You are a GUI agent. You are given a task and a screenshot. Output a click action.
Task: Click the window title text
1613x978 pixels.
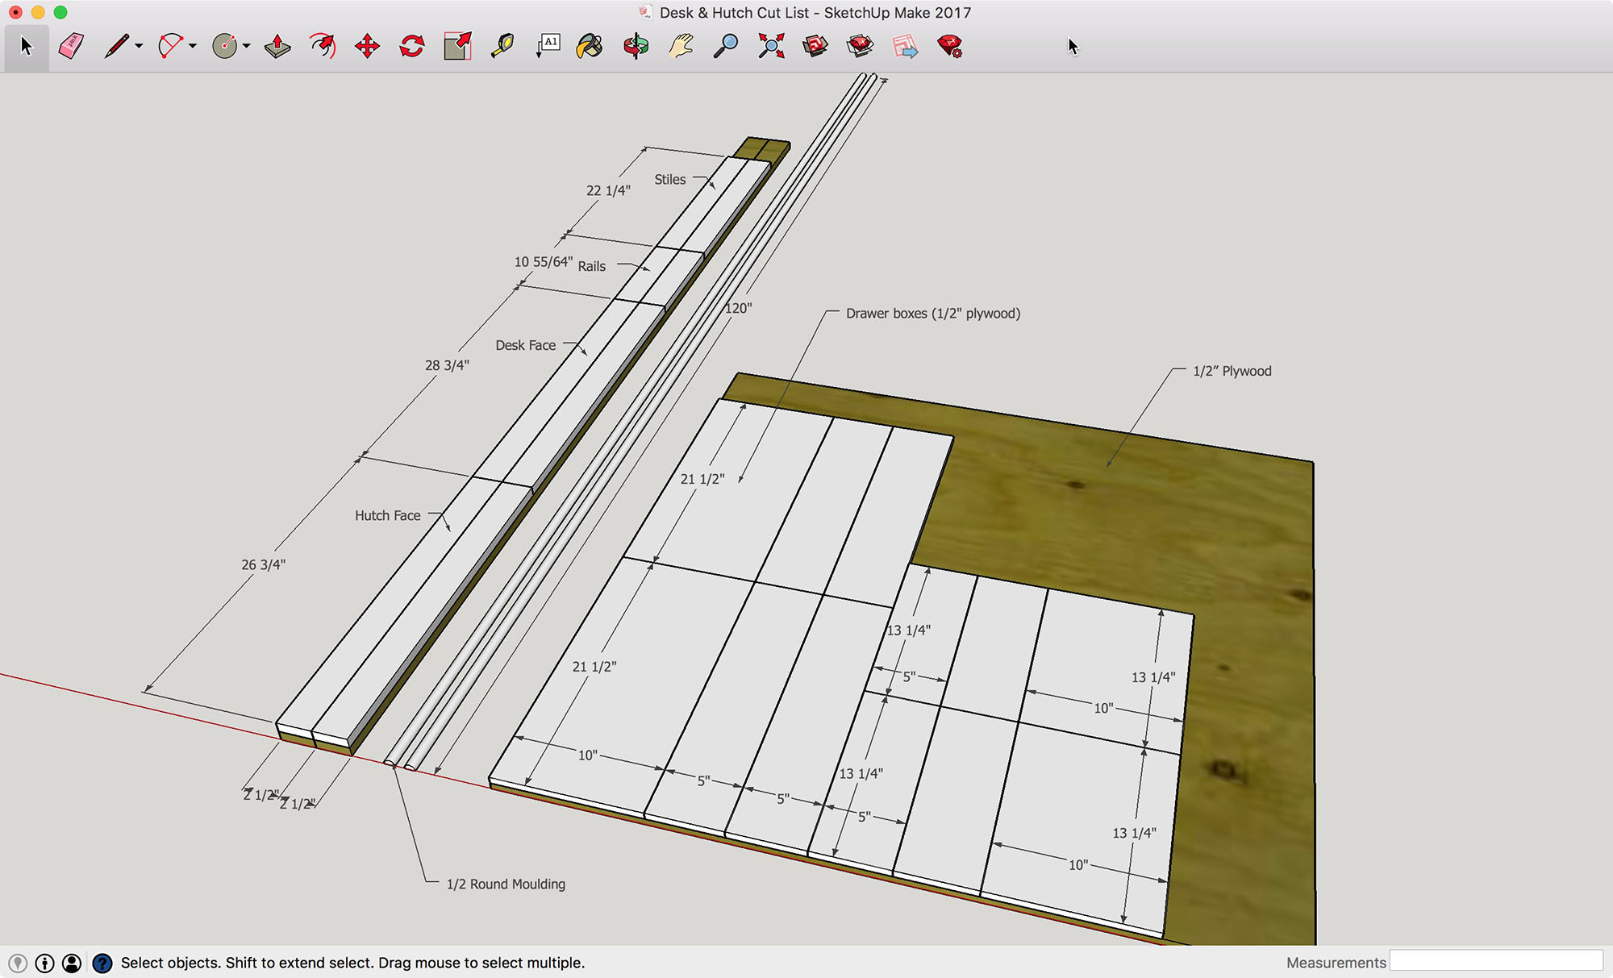point(815,12)
